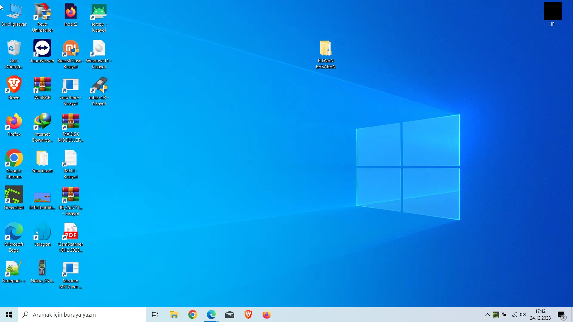This screenshot has height=322, width=573.
Task: Select the CamScanner PDF shortcut
Action: pyautogui.click(x=71, y=238)
